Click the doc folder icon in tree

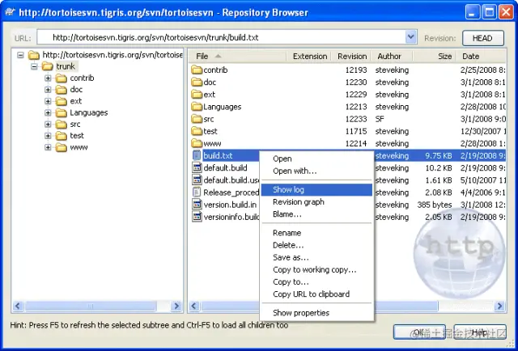tap(62, 90)
